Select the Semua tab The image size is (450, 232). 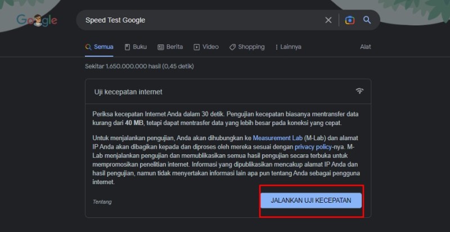pos(100,47)
